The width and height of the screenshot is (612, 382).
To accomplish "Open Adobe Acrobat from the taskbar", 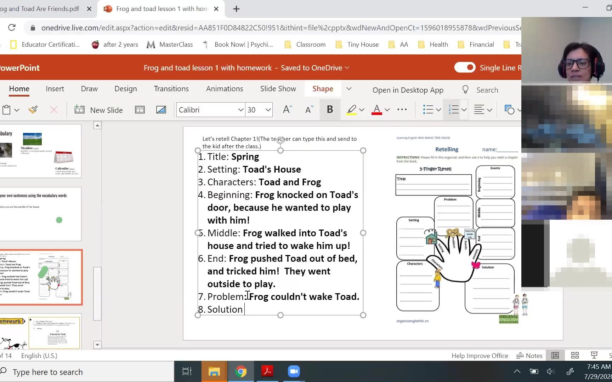I will pyautogui.click(x=267, y=371).
